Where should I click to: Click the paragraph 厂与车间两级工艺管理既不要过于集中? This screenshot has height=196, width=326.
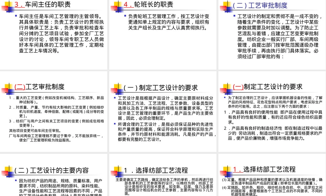pyautogui.click(x=56, y=138)
